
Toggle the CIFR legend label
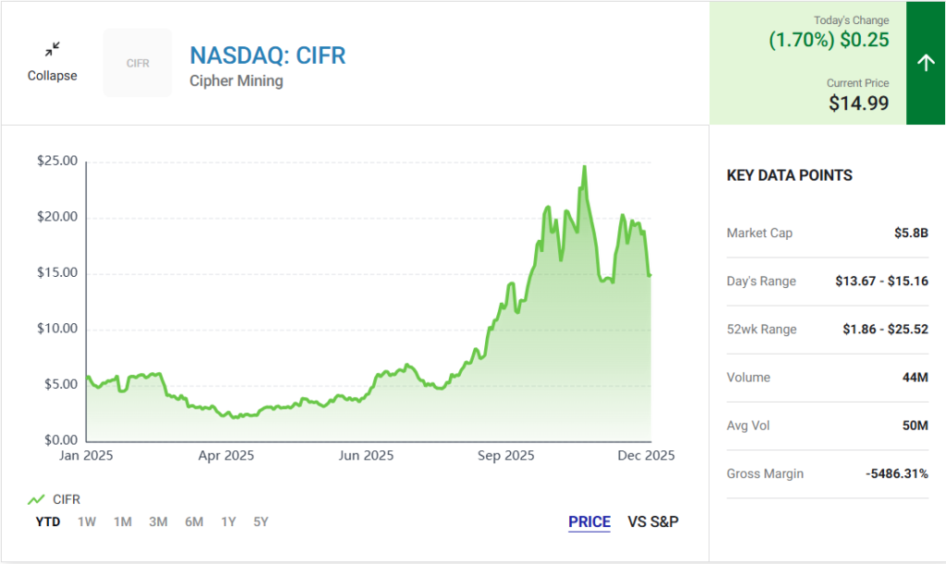coord(67,499)
